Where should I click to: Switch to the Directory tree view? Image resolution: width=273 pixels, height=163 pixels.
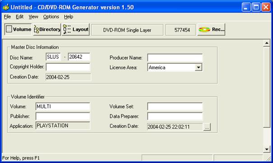click(x=47, y=30)
